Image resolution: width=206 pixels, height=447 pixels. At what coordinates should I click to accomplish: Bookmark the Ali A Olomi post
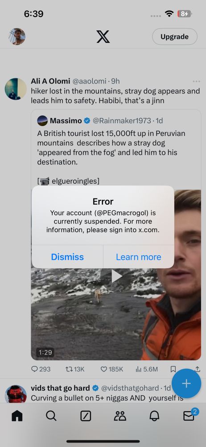tap(173, 369)
